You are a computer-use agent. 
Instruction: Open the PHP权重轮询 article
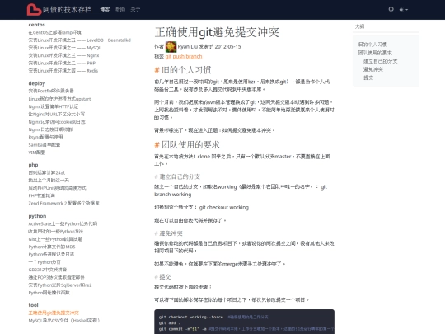coord(42,195)
